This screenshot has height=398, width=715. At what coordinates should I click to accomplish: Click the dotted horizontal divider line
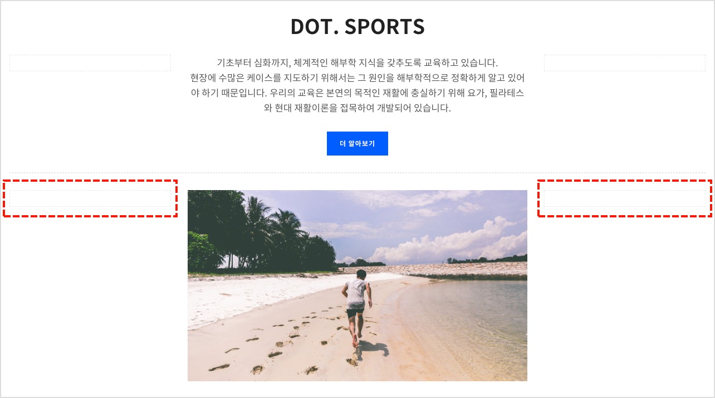pos(357,173)
